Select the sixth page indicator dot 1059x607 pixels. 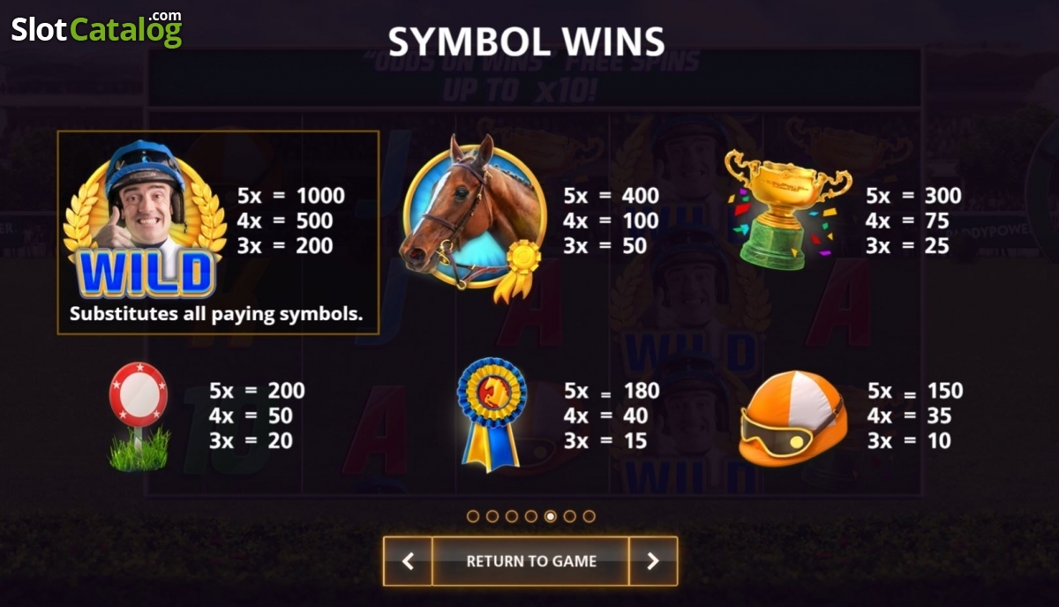coord(570,516)
